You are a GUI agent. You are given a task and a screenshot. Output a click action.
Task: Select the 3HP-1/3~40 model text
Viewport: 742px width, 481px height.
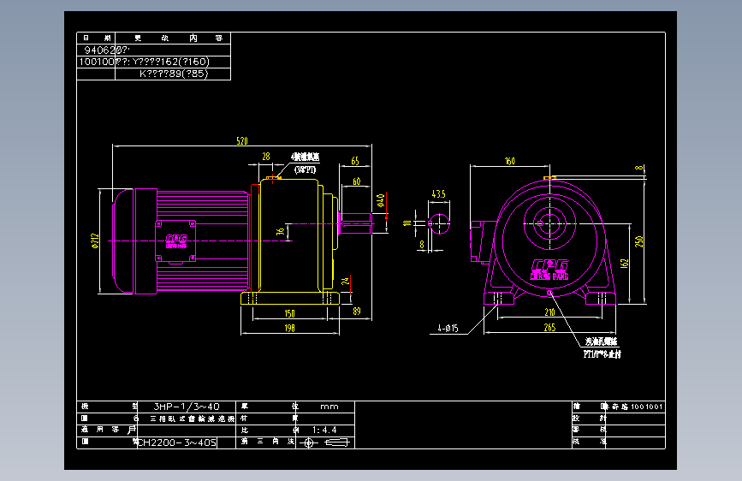point(187,407)
